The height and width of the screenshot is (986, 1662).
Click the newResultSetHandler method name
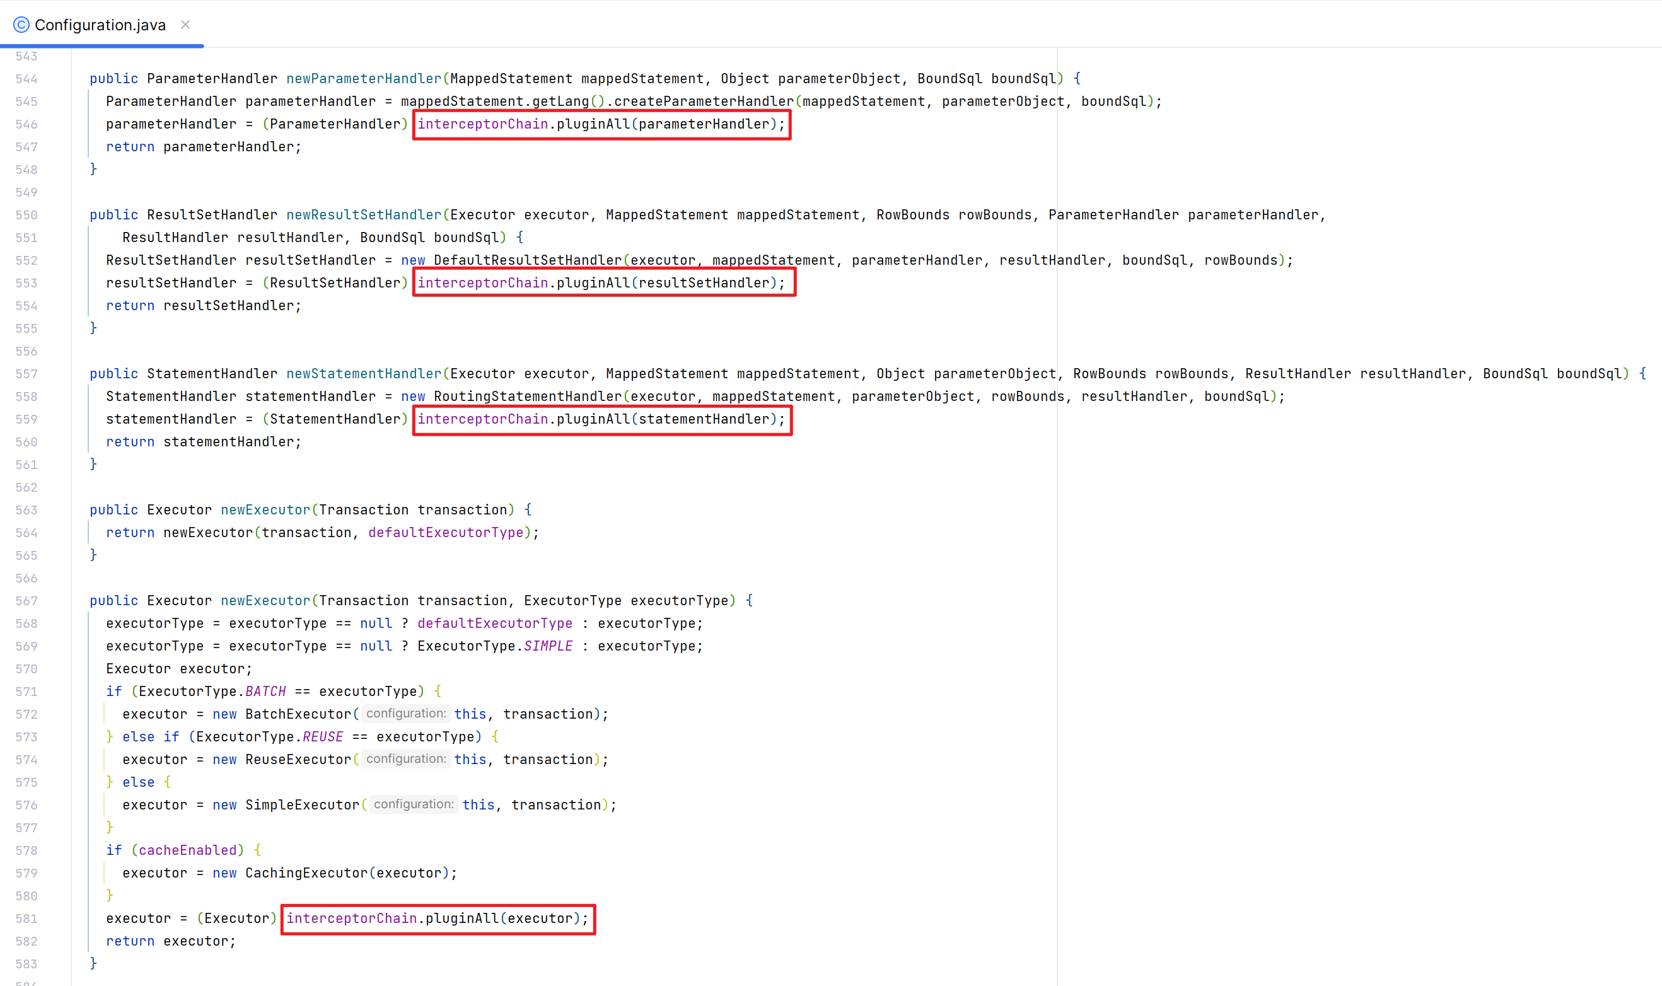(363, 214)
